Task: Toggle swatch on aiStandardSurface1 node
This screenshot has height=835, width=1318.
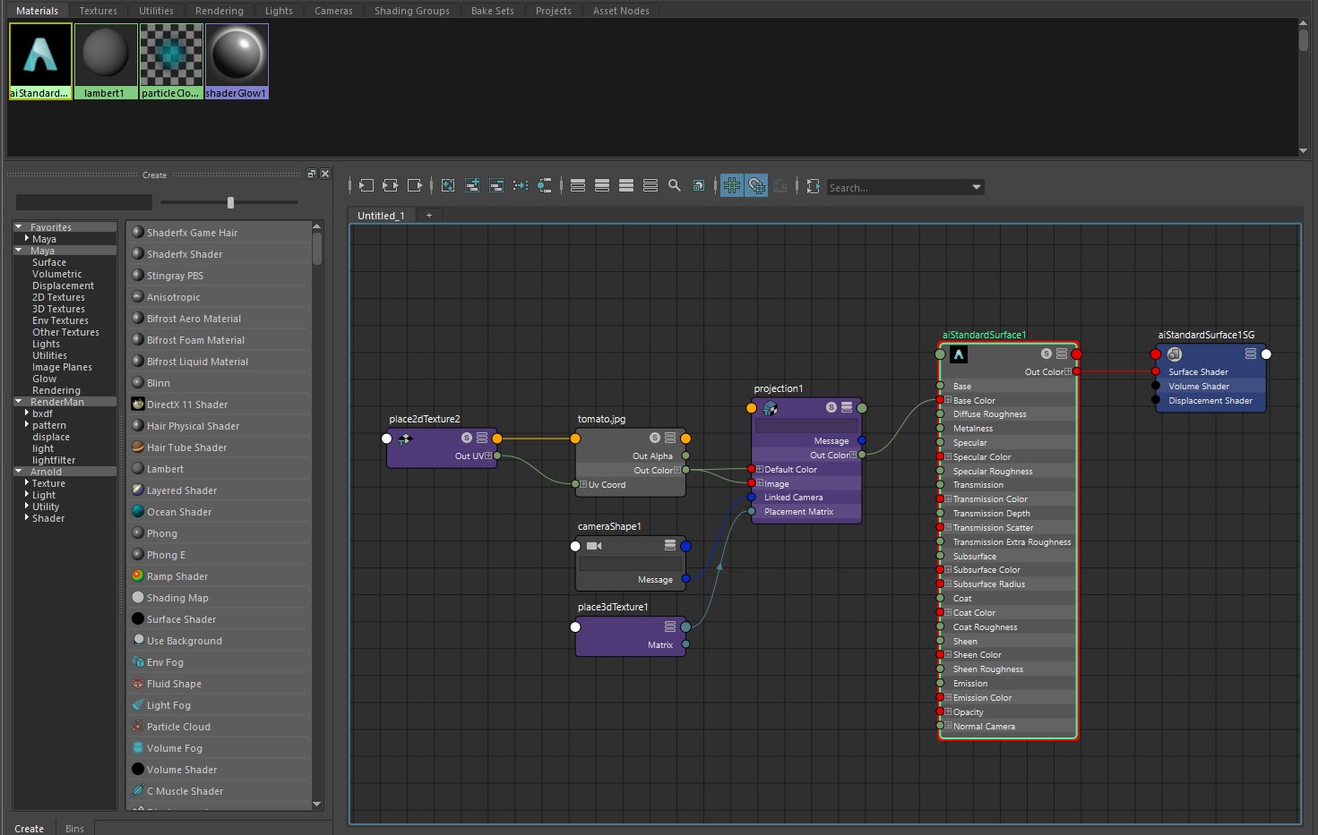Action: click(x=1046, y=354)
